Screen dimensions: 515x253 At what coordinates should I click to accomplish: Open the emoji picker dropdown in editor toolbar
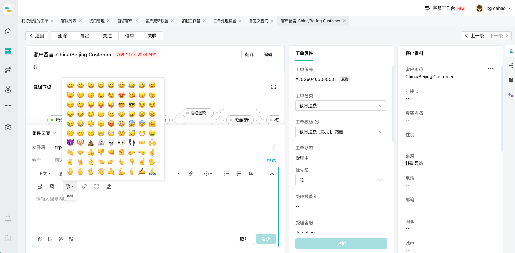click(x=69, y=186)
